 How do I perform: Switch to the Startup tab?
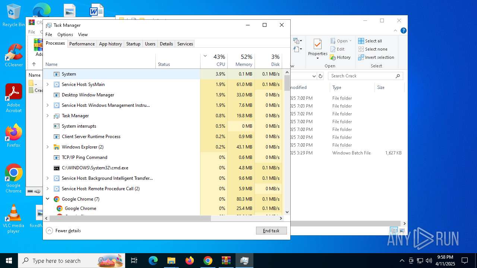[x=133, y=44]
